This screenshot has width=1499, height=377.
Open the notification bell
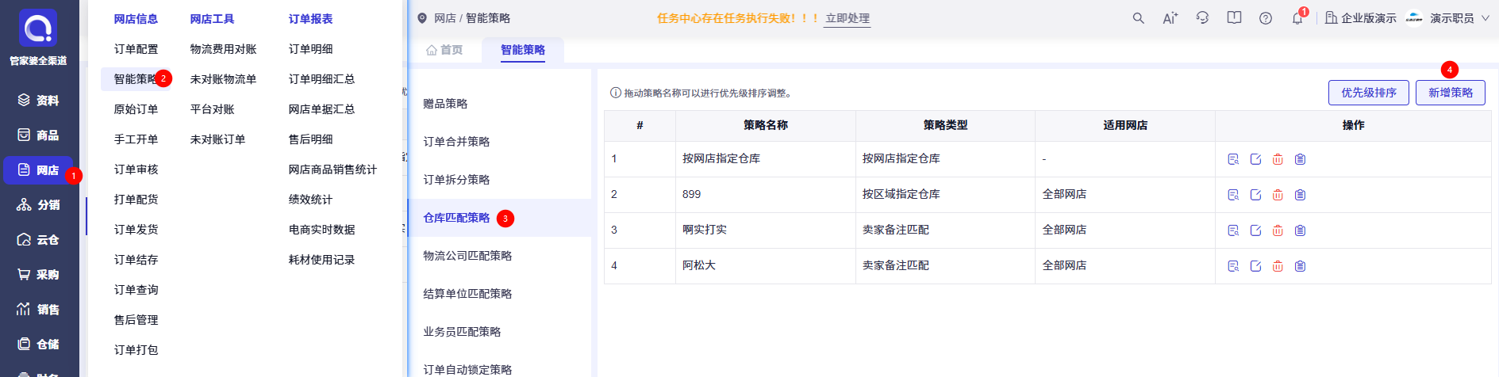click(1297, 18)
